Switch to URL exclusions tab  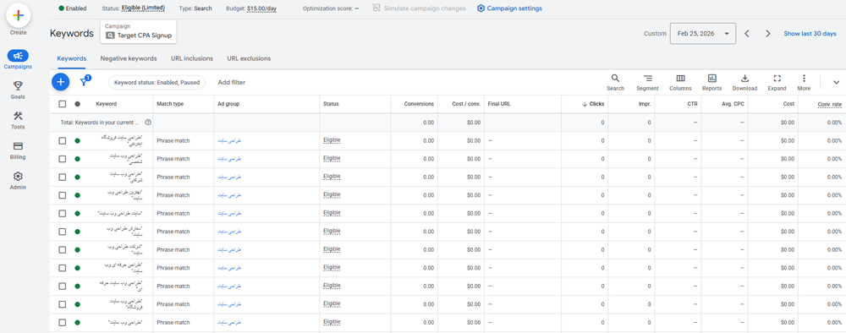click(x=249, y=58)
